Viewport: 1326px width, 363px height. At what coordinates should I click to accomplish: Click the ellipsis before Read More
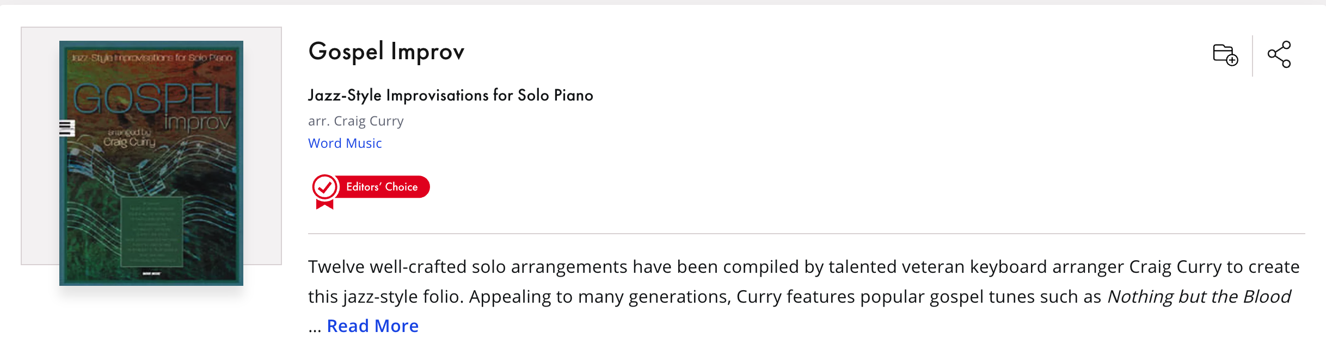pyautogui.click(x=315, y=327)
